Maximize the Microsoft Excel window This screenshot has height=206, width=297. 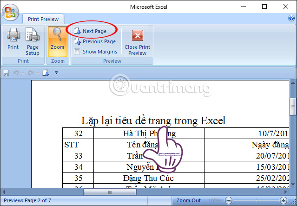(264, 7)
